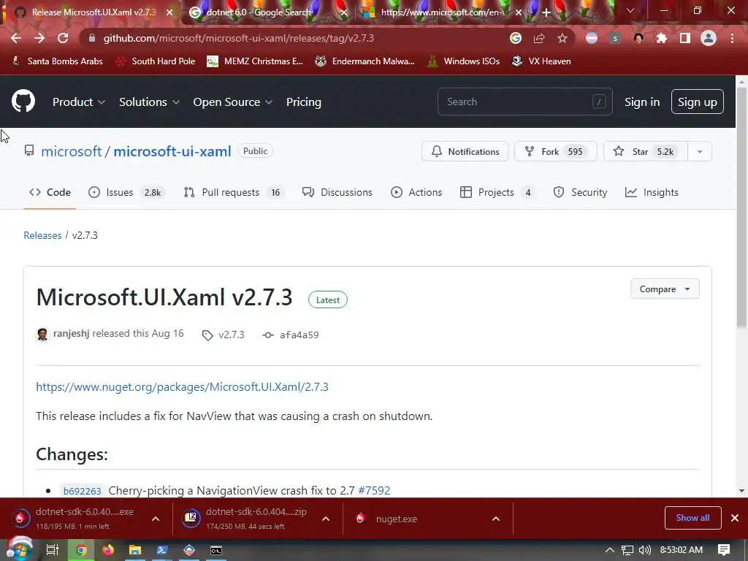
Task: Open Chrome three-dot menu
Action: point(732,38)
